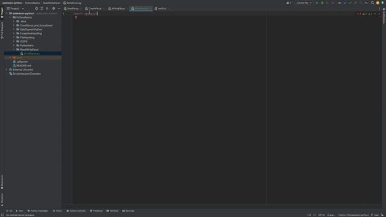Expand the ExceptionHandling folder arrow
386x217 pixels.
[14, 34]
